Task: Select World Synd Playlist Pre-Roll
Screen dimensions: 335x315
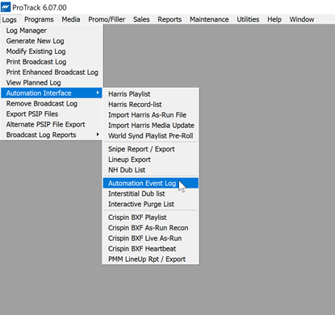Action: coord(151,136)
